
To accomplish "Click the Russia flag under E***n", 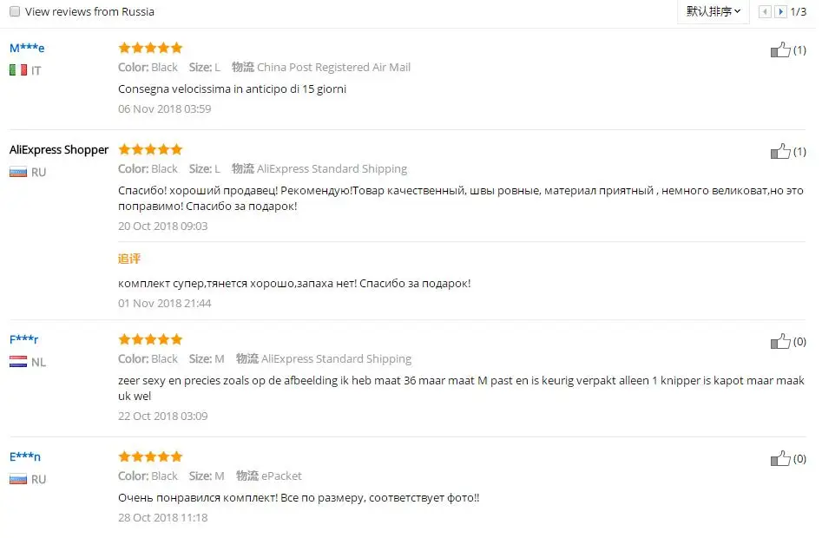I will [17, 479].
